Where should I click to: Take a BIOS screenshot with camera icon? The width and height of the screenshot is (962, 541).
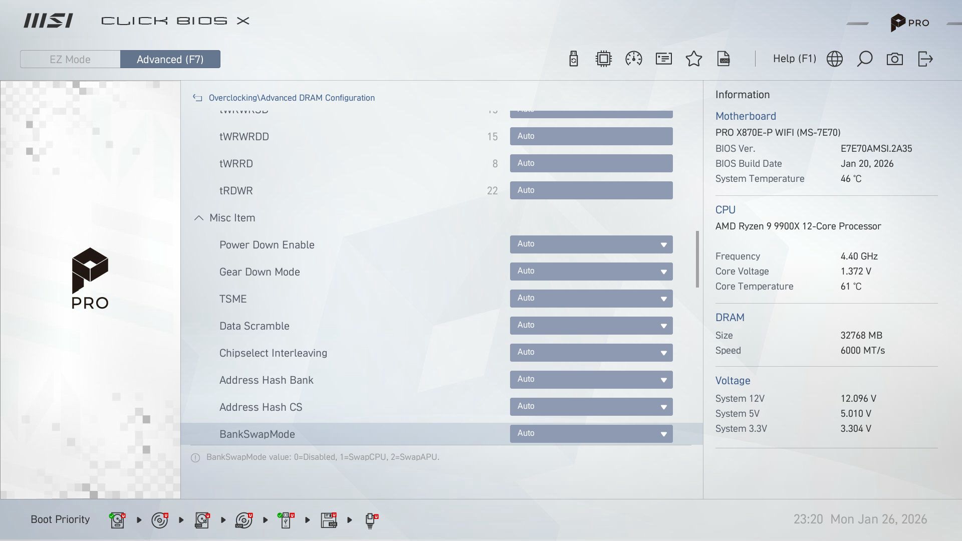click(x=895, y=59)
